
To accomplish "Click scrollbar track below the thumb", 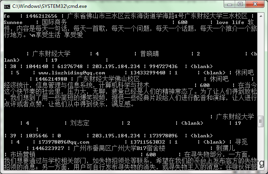I will pos(260,144).
